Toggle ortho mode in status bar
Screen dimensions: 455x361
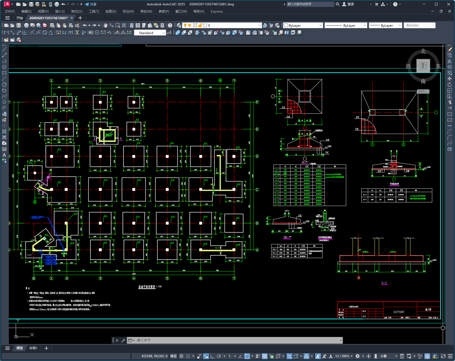pyautogui.click(x=212, y=356)
